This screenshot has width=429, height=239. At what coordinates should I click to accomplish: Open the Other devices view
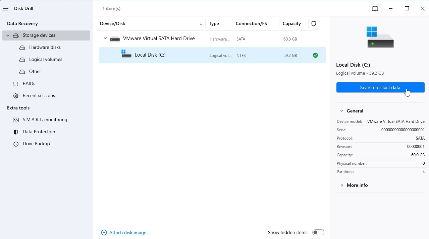(x=35, y=72)
